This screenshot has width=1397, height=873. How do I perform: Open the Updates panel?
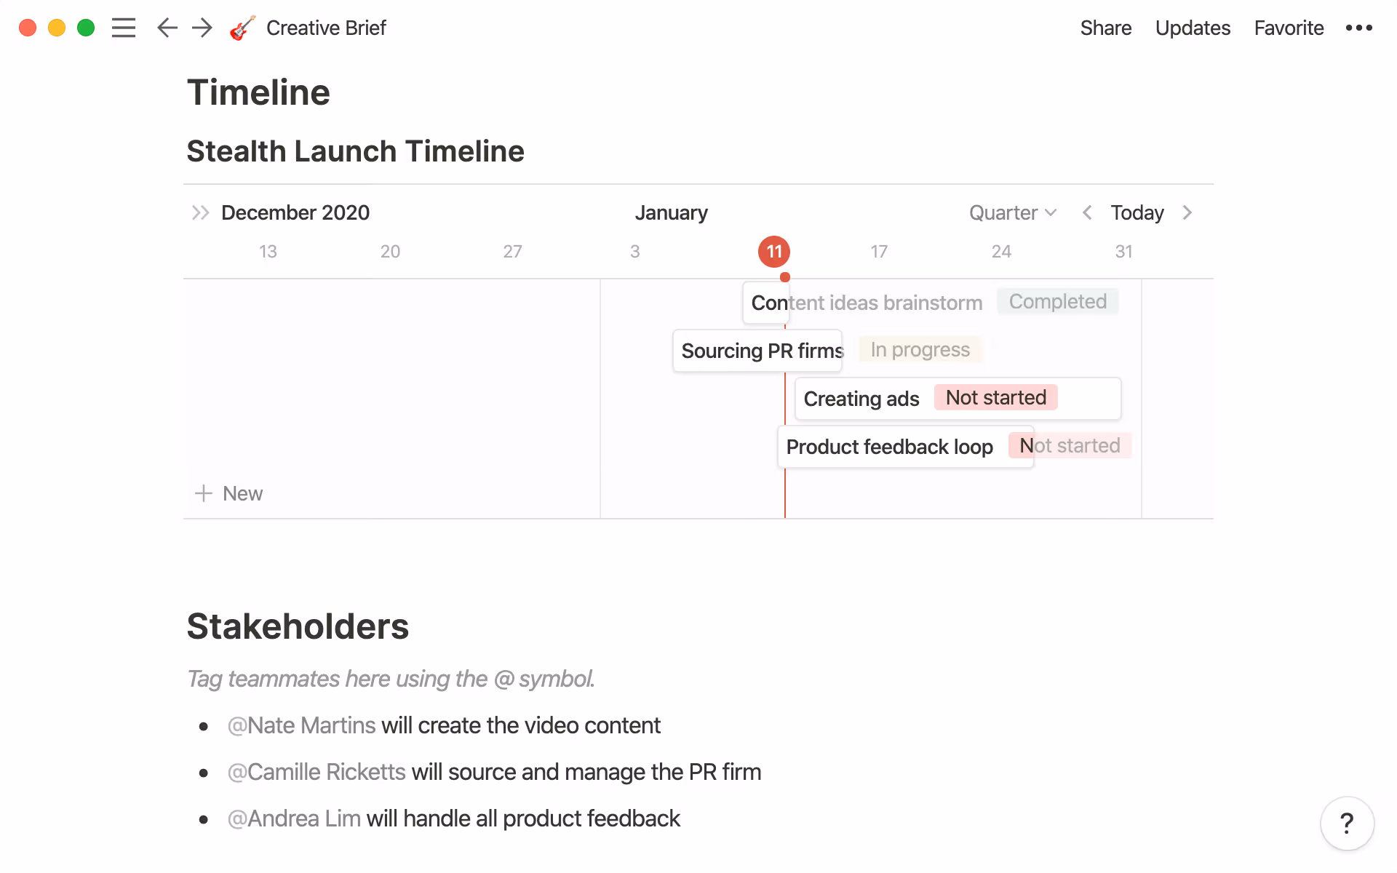click(1193, 28)
